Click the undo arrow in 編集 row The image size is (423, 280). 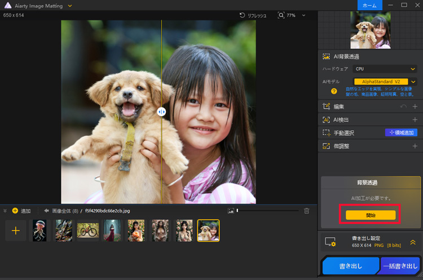[403, 106]
